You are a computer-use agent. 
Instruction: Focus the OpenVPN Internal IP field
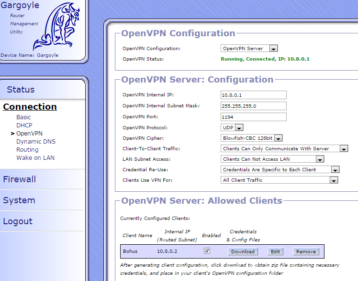[254, 95]
